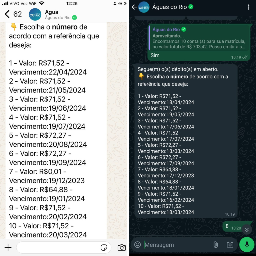Open Agua contact profile picture on left chat
256x256 pixels.
pos(35,14)
